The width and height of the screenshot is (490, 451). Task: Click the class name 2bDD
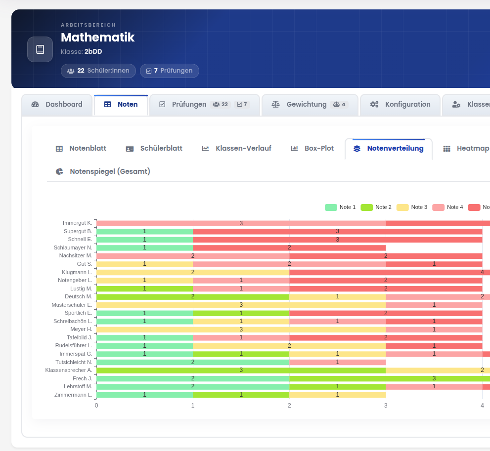point(93,51)
